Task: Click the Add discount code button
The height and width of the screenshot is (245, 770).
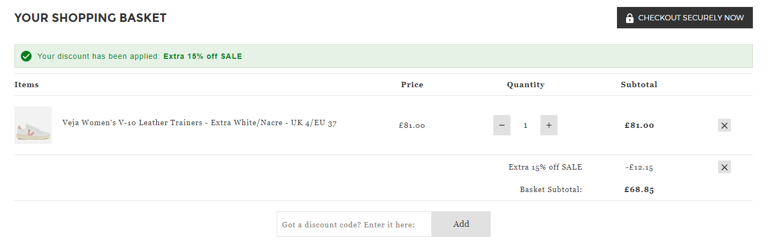Action: (461, 224)
